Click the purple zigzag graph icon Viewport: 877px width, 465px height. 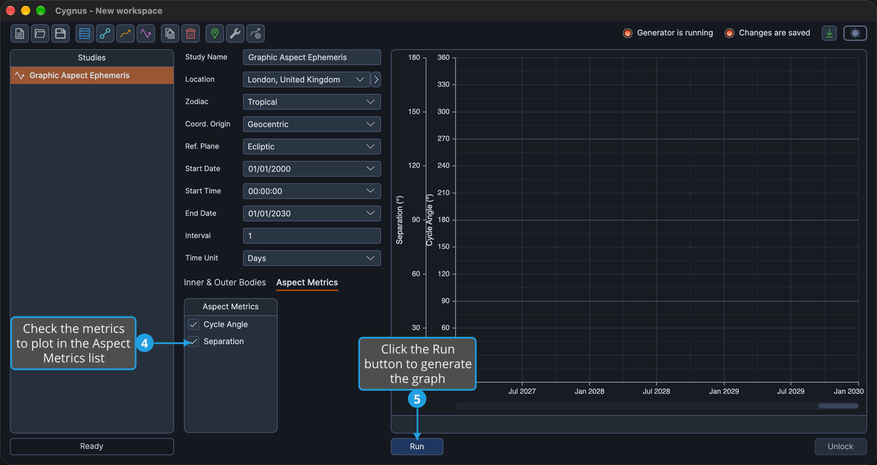(x=146, y=33)
